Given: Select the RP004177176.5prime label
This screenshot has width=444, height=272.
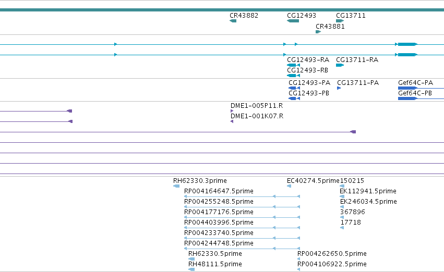Looking at the screenshot, I should click(x=219, y=212).
